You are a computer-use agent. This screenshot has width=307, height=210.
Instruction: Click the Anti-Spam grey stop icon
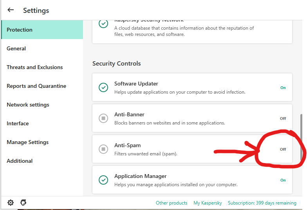point(103,149)
